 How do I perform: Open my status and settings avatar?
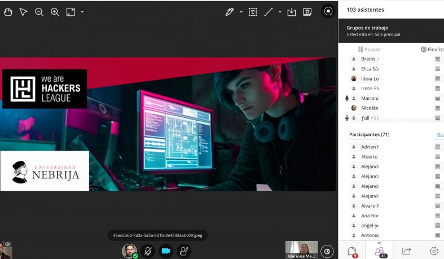coord(130,251)
